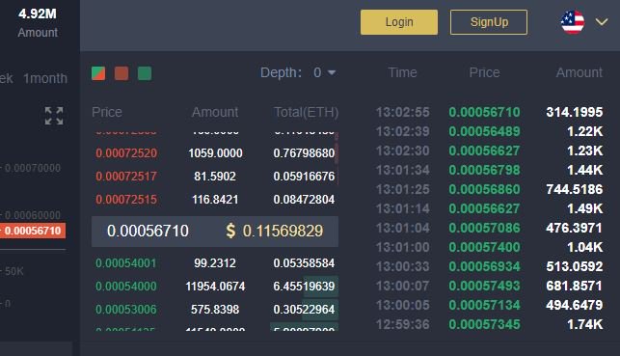Click trade price 0.00056798
The image size is (620, 356).
pyautogui.click(x=484, y=170)
